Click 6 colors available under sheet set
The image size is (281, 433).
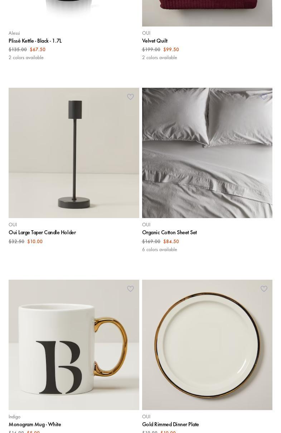(160, 249)
